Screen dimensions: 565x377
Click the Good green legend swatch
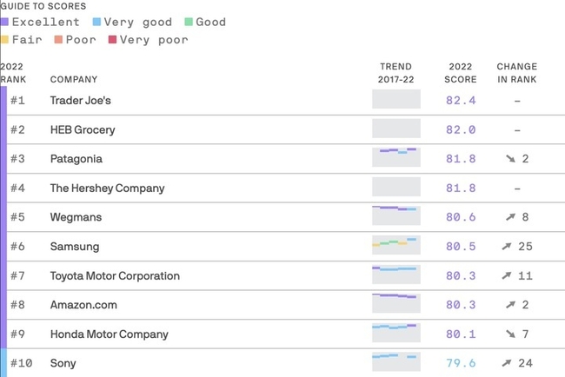[x=188, y=23]
